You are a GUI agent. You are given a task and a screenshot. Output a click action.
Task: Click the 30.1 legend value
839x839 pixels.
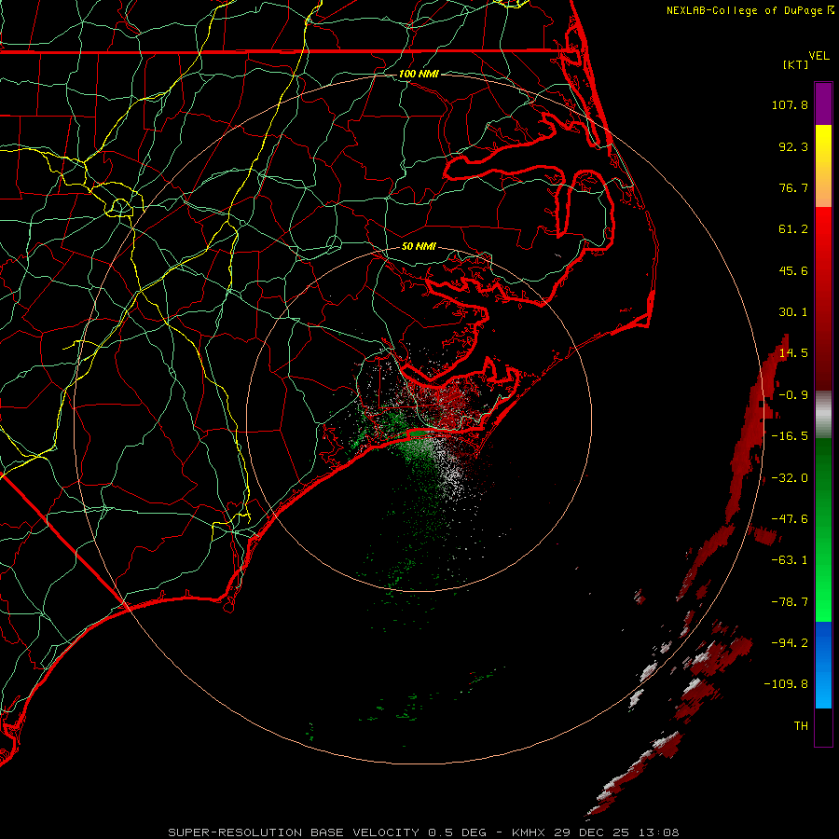[x=793, y=312]
